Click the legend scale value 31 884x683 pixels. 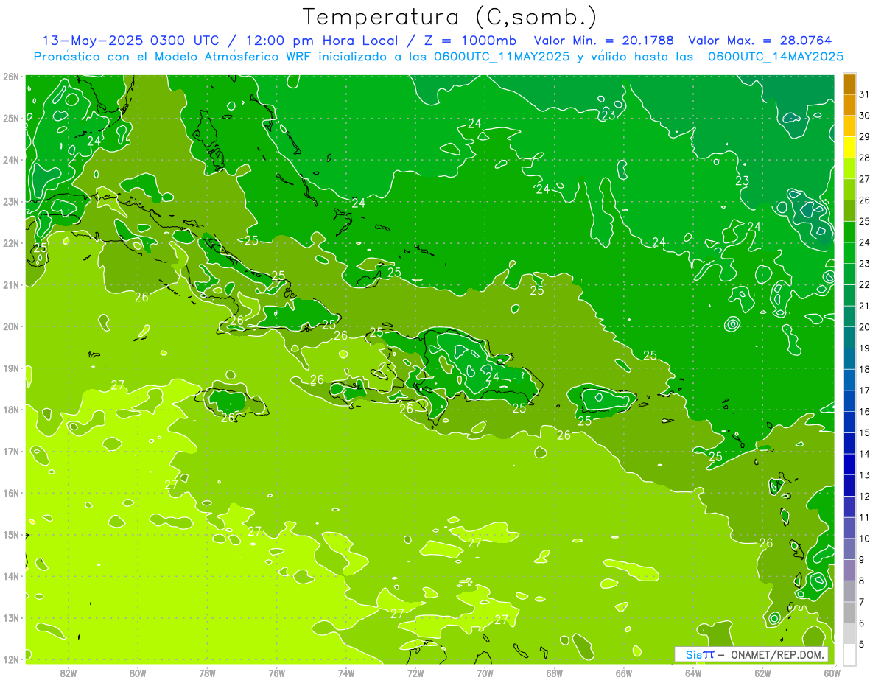[x=864, y=95]
